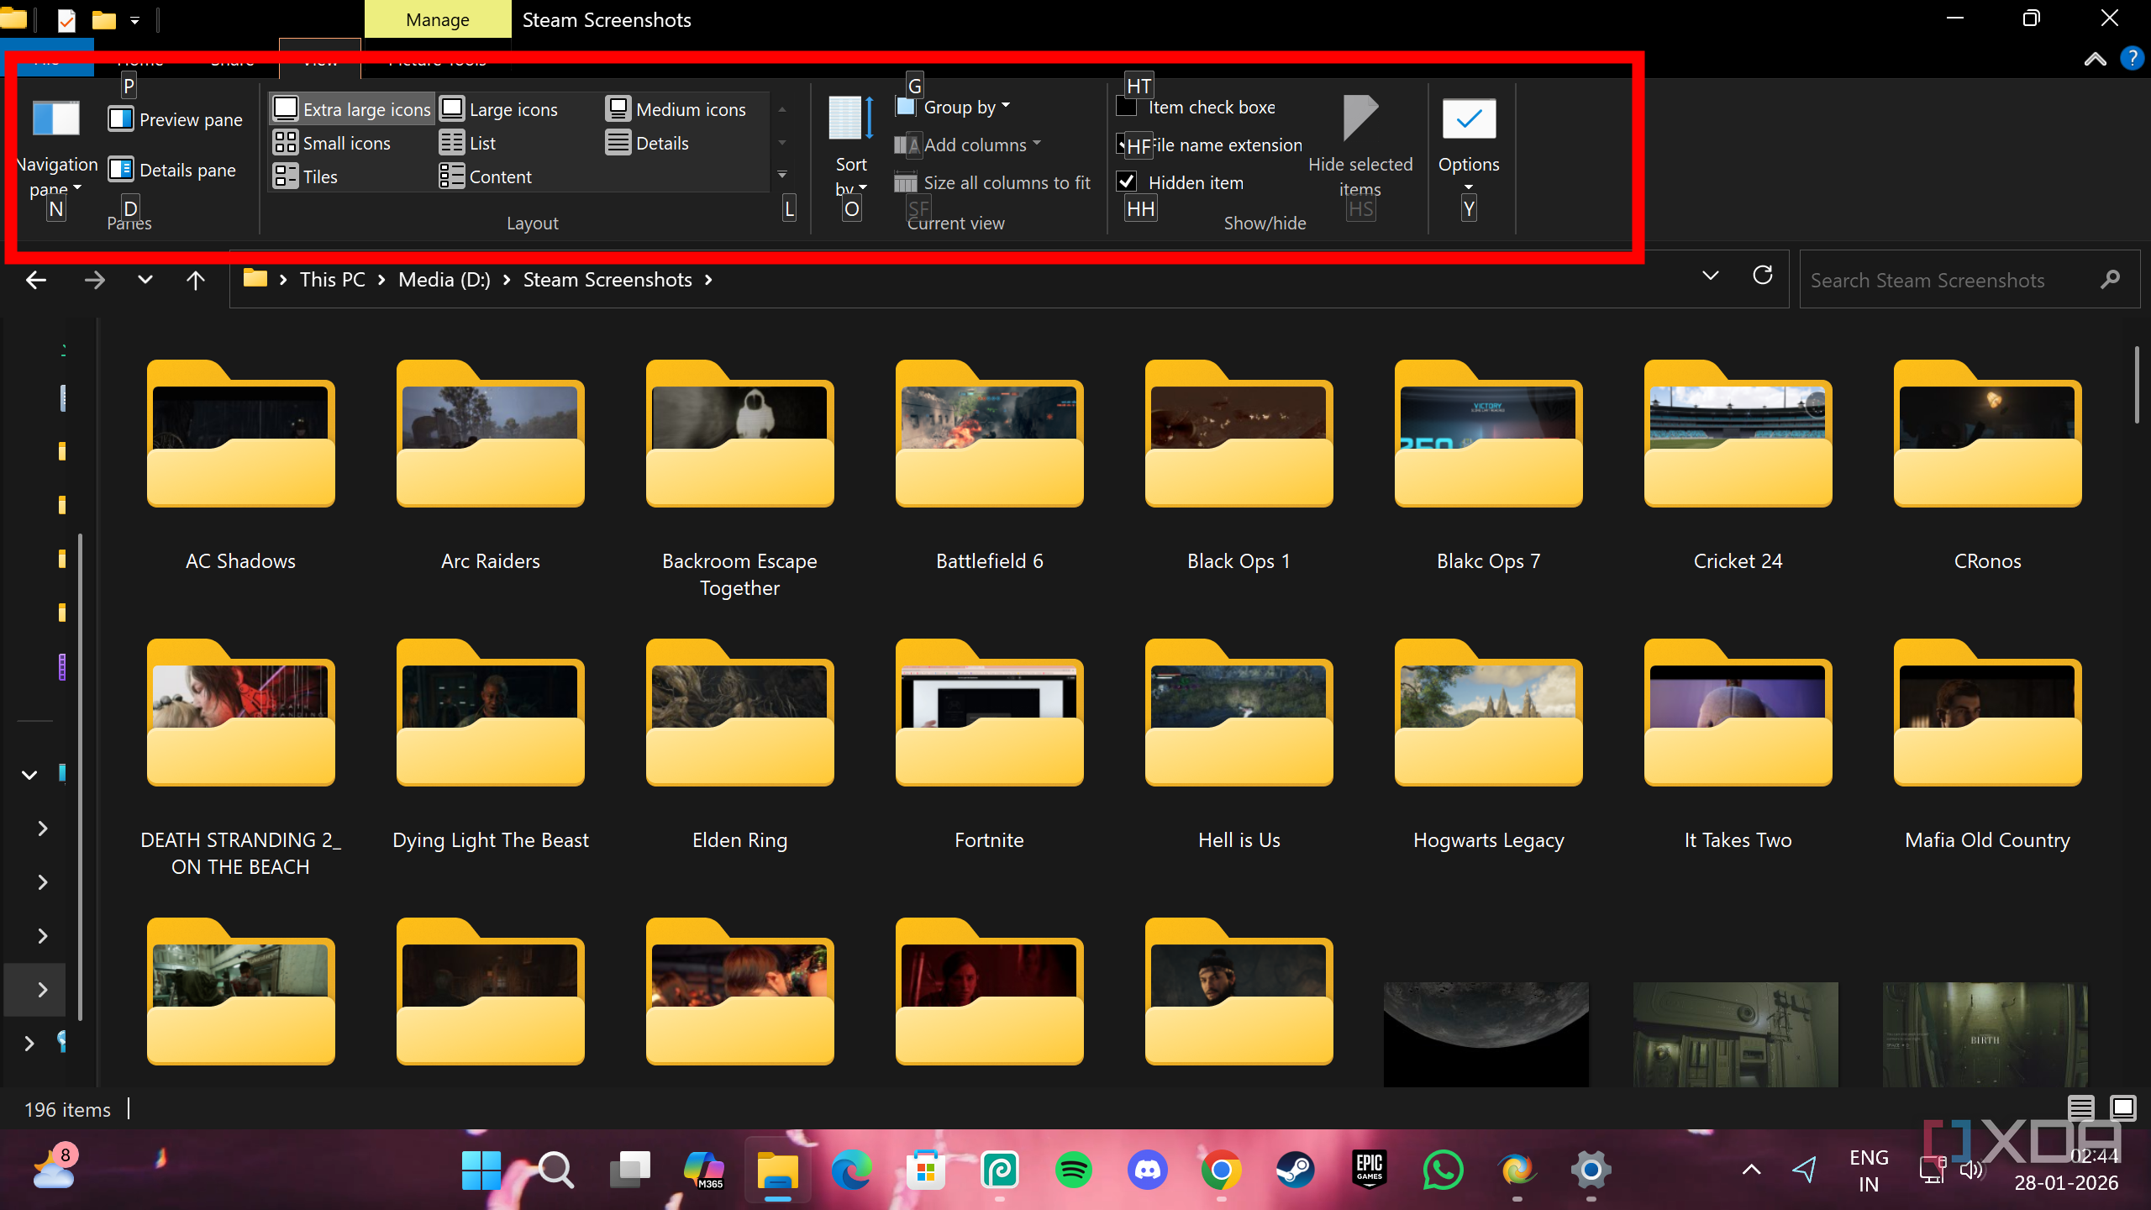Open address bar history dropdown

point(1710,276)
